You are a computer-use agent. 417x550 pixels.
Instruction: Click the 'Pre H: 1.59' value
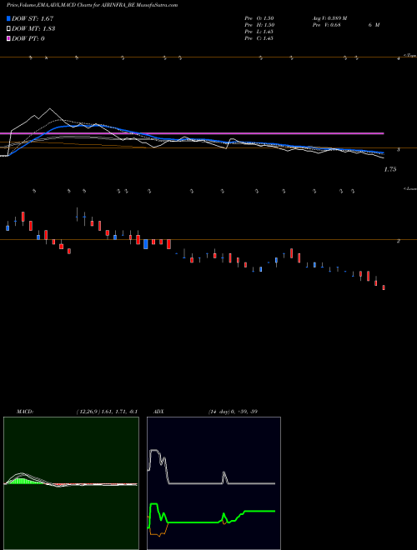tap(259, 25)
